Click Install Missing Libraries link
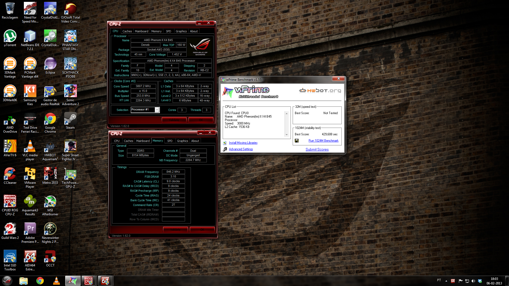Screen dimensions: 509x286 point(243,143)
